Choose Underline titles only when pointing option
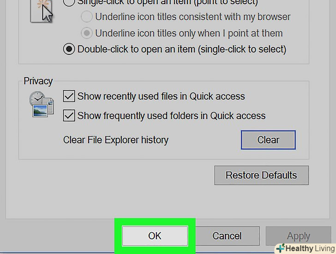The width and height of the screenshot is (336, 254). point(86,33)
